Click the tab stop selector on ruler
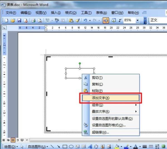167x149 pixels. tap(4, 28)
